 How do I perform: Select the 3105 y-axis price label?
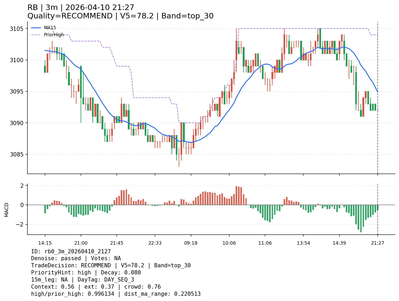[17, 29]
